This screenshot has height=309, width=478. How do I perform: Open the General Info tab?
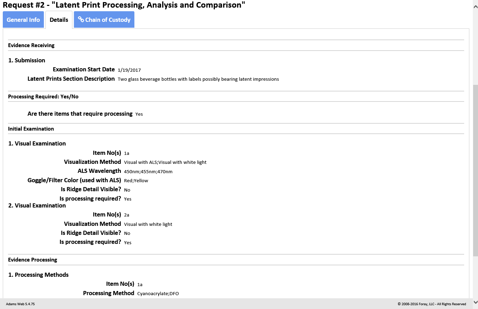[x=23, y=20]
